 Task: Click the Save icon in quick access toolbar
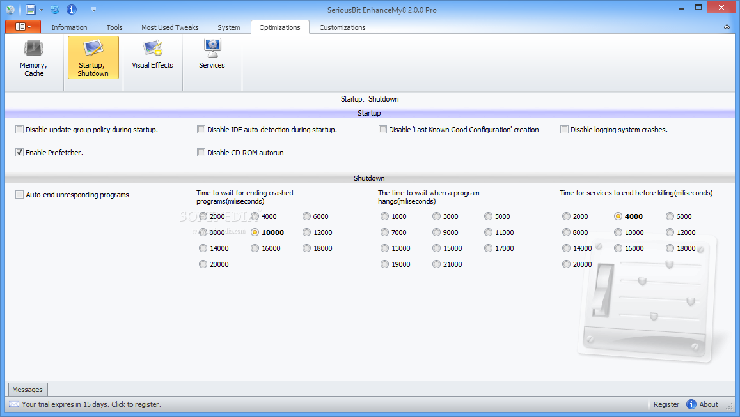[31, 10]
